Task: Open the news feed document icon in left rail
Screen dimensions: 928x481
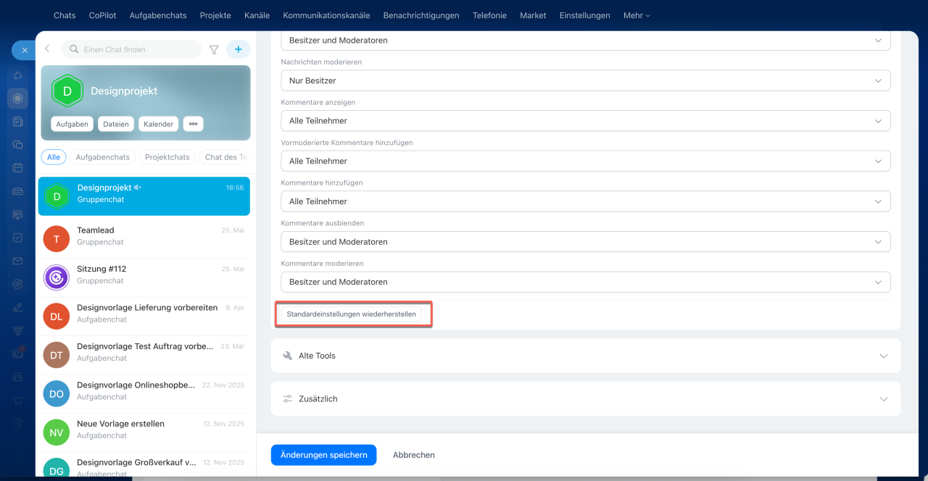Action: (x=17, y=122)
